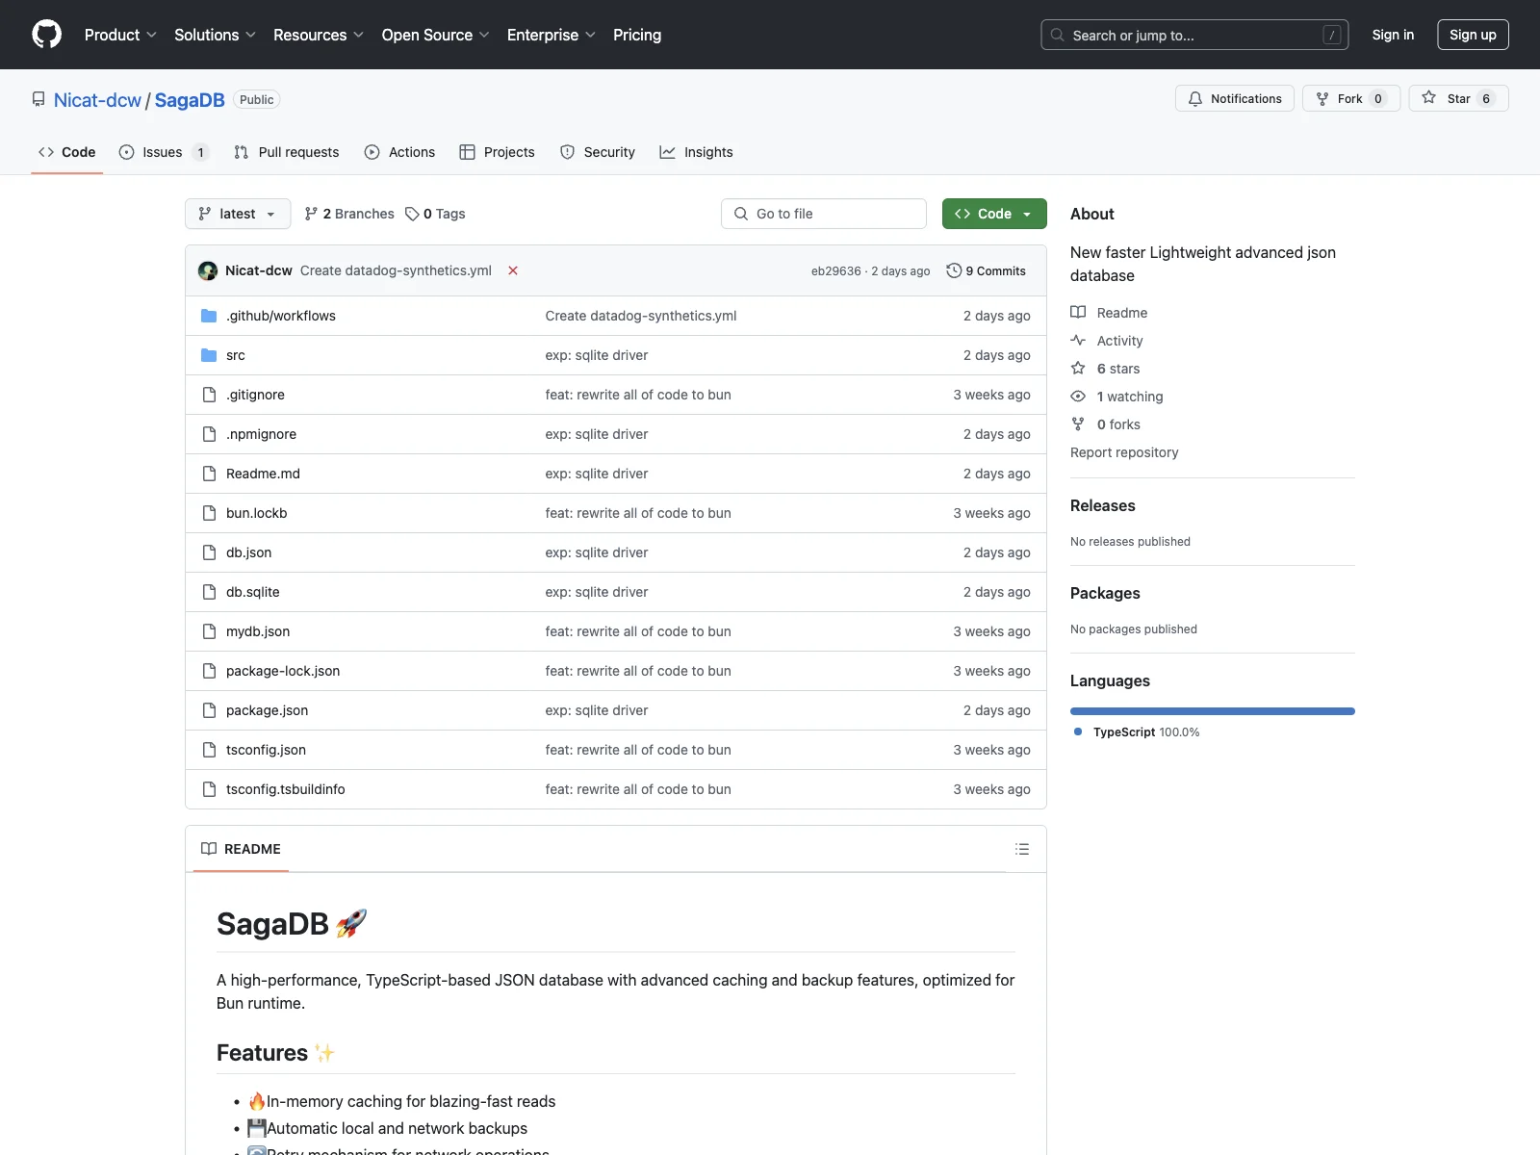The height and width of the screenshot is (1155, 1540).
Task: Expand the Product menu
Action: tap(120, 35)
